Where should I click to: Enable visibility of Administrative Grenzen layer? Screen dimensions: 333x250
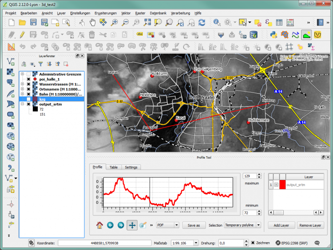point(29,74)
